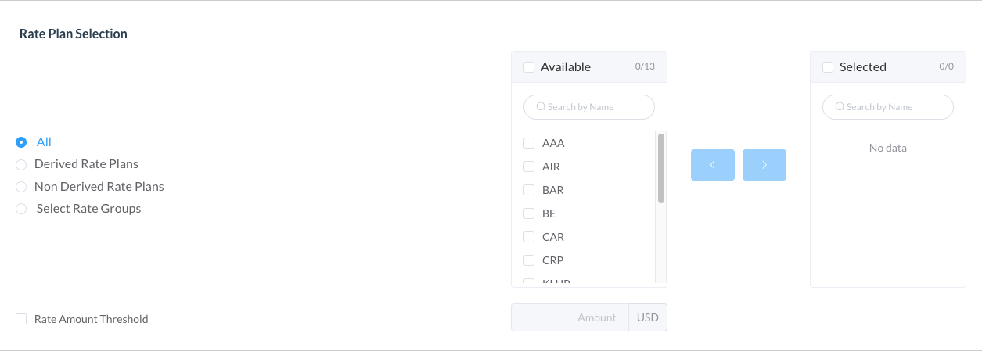
Task: Select the All radio option
Action: point(21,142)
